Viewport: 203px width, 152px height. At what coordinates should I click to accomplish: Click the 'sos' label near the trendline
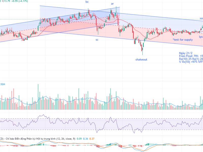[x=201, y=18]
